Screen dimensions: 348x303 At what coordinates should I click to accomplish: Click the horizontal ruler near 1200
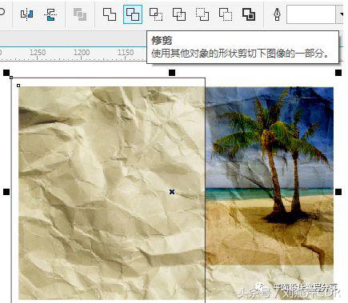click(x=82, y=53)
